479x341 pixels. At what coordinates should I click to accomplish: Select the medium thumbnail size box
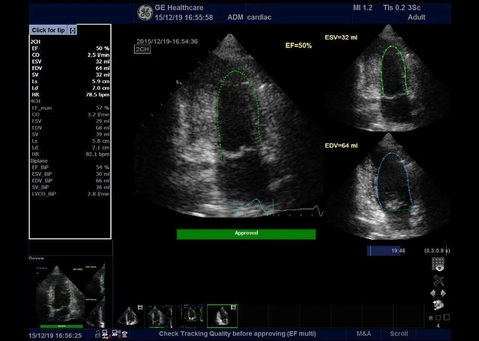pyautogui.click(x=438, y=318)
